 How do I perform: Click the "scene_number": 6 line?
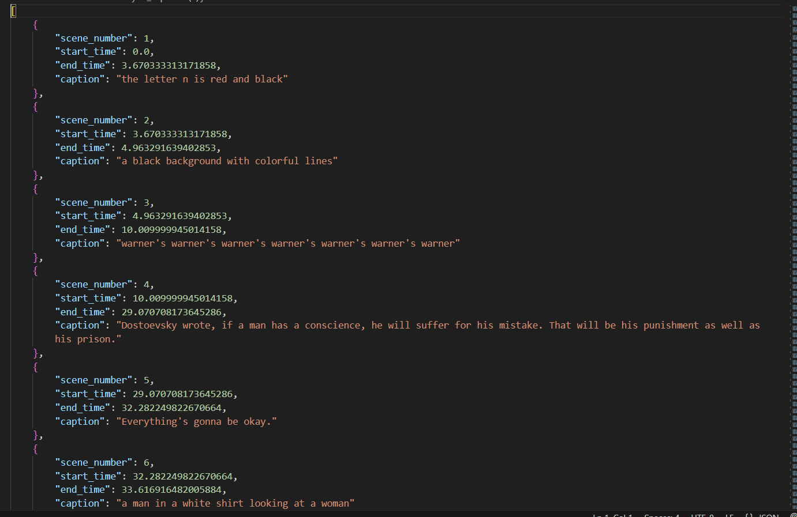[104, 462]
